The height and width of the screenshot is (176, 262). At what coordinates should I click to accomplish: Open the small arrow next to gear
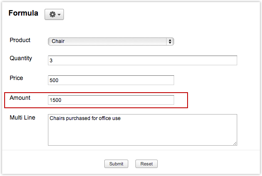point(59,15)
